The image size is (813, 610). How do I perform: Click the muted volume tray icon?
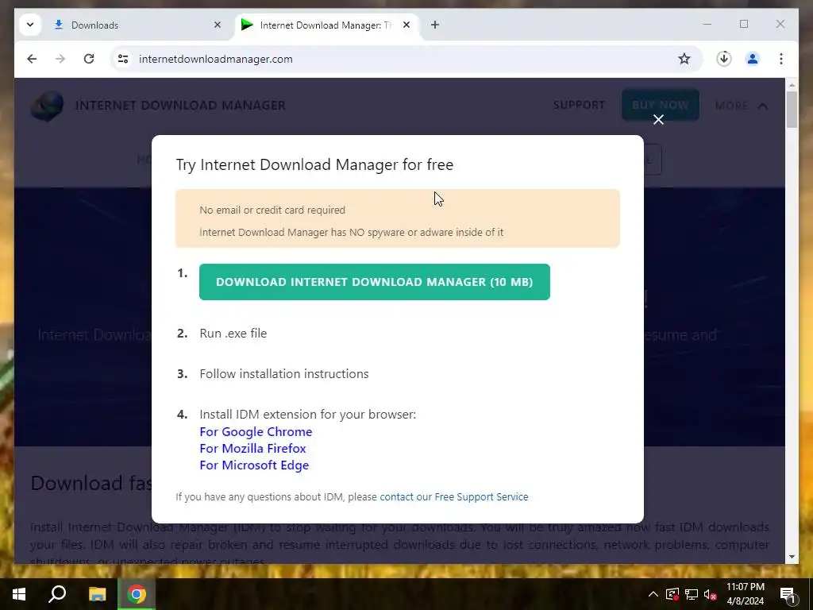(x=710, y=594)
